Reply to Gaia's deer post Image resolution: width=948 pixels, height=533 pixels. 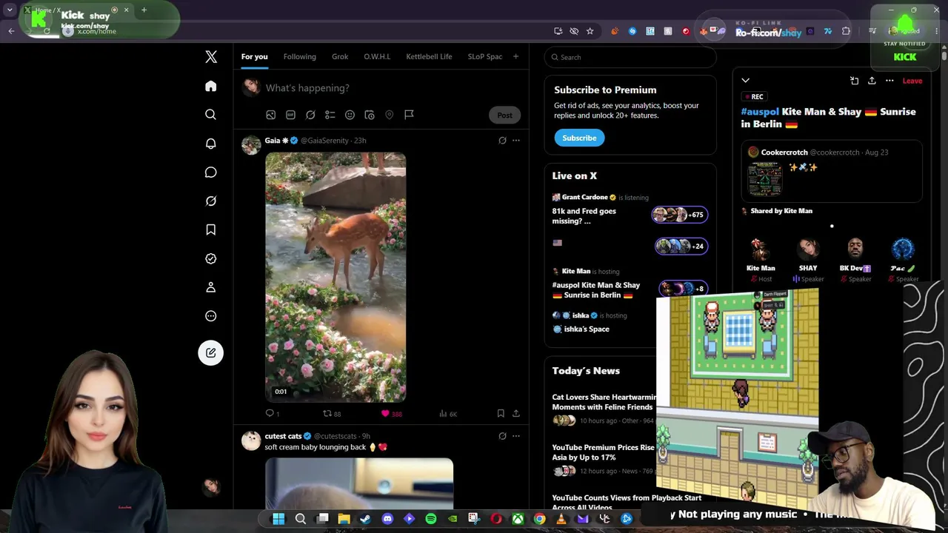click(x=270, y=413)
